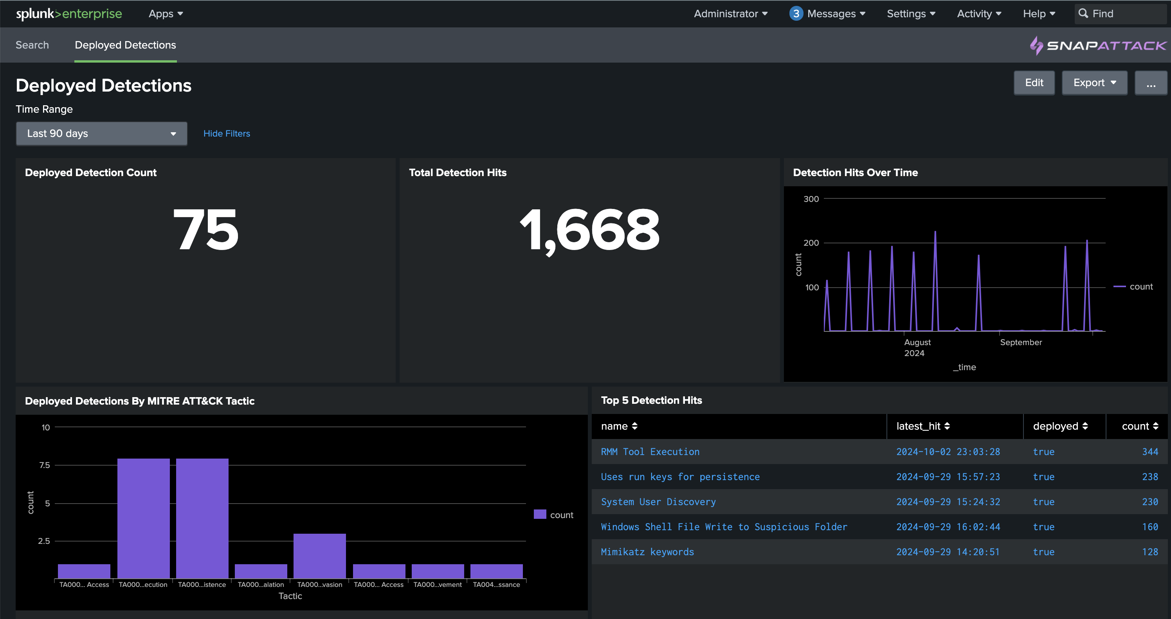Image resolution: width=1171 pixels, height=619 pixels.
Task: Open Windows Shell File Write to Suspicious Folder
Action: tap(724, 527)
